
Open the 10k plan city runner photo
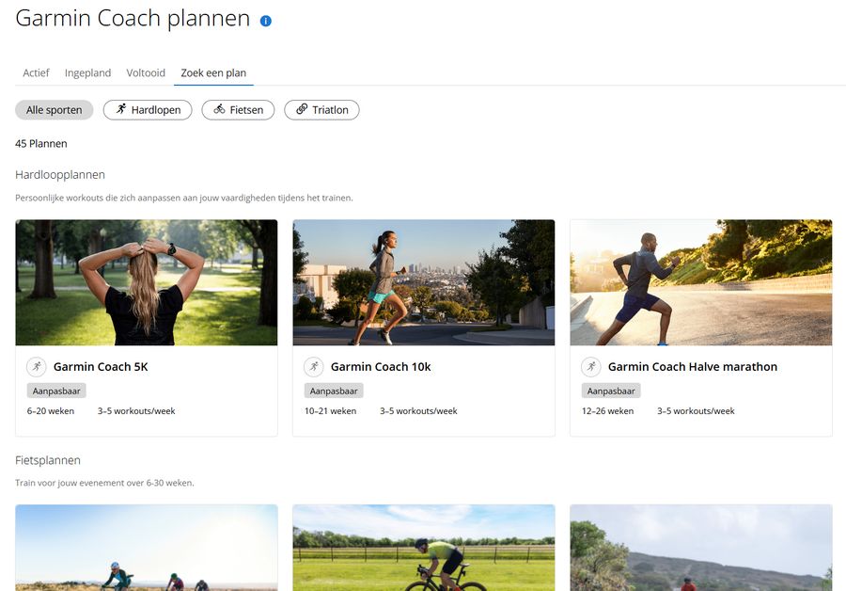pyautogui.click(x=424, y=282)
